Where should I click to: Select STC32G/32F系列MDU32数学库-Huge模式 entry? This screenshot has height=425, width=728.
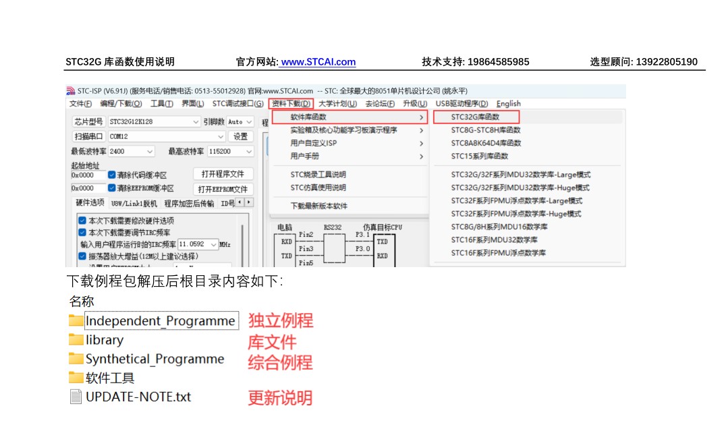pyautogui.click(x=520, y=188)
